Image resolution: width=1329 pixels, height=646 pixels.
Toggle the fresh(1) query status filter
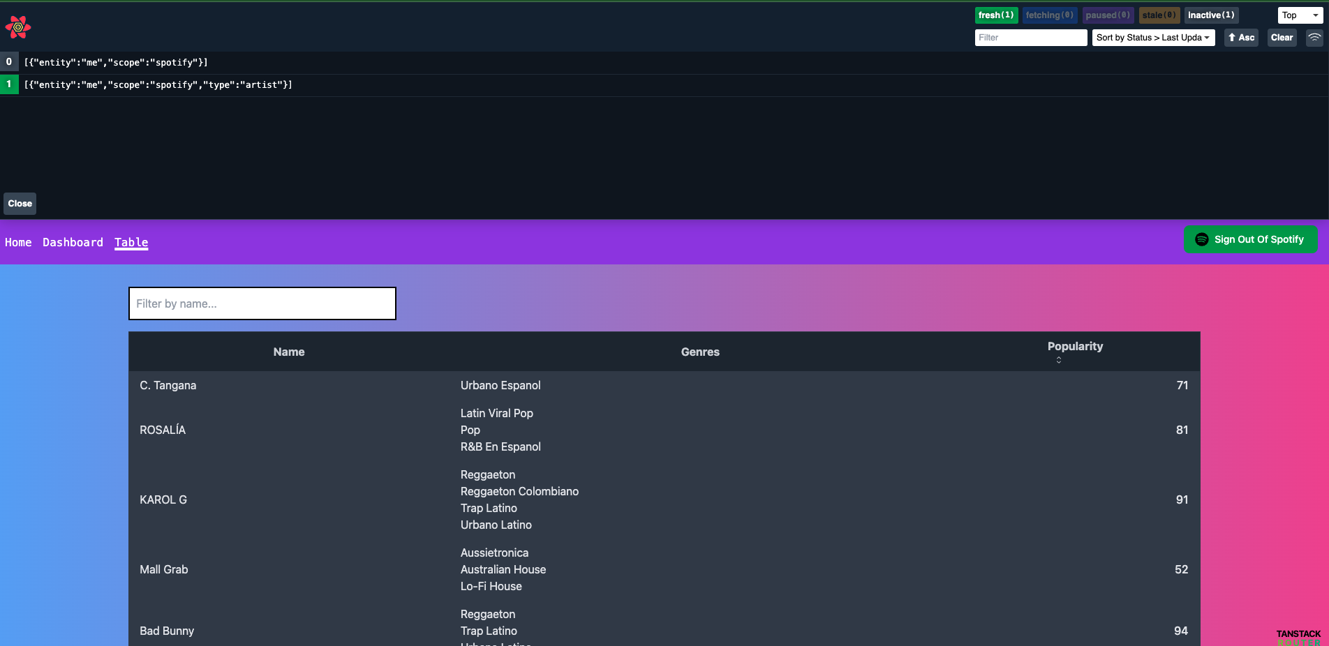click(x=996, y=15)
